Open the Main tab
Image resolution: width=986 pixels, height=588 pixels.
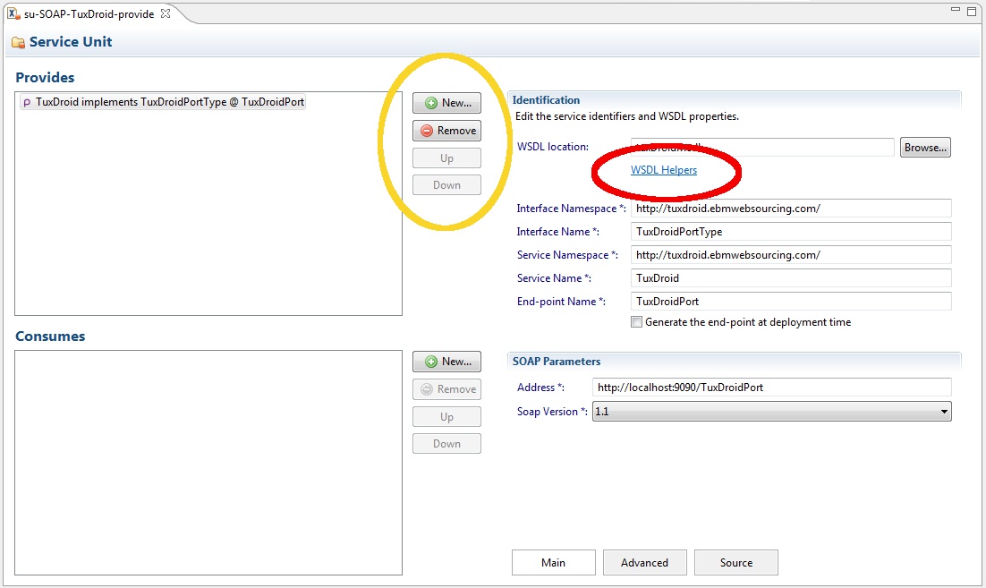click(553, 563)
